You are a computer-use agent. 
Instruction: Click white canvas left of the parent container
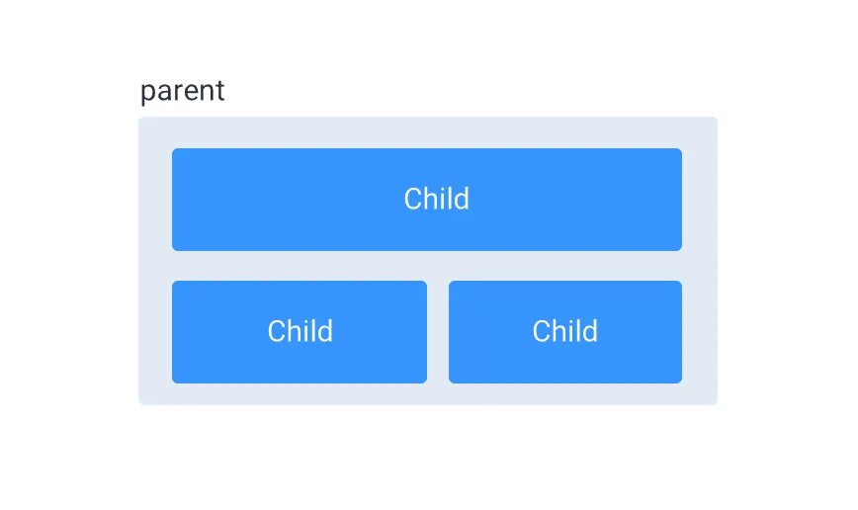[x=69, y=261]
